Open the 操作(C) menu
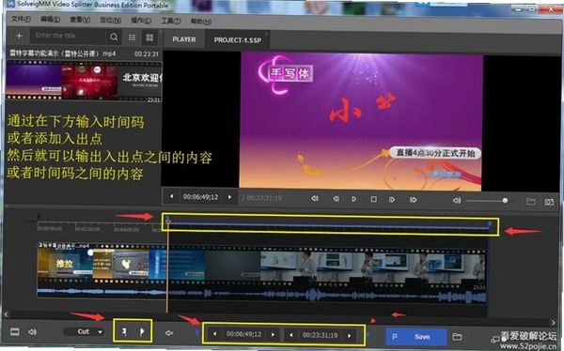 coord(141,21)
